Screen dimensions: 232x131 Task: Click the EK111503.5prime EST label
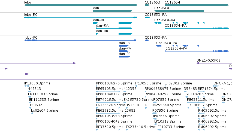[43, 94]
